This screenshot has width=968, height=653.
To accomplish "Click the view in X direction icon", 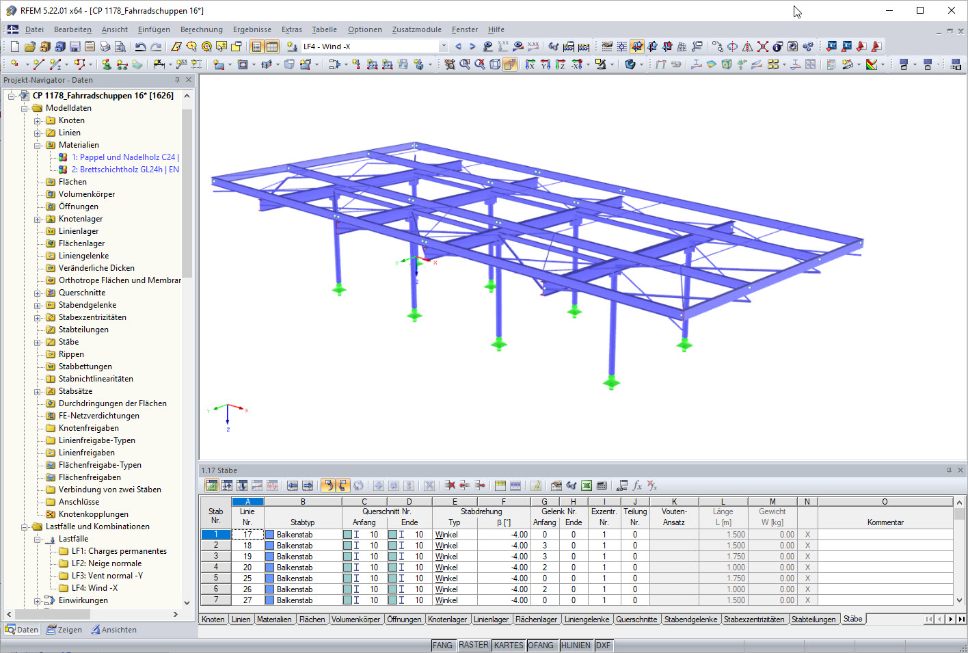I will tap(530, 64).
